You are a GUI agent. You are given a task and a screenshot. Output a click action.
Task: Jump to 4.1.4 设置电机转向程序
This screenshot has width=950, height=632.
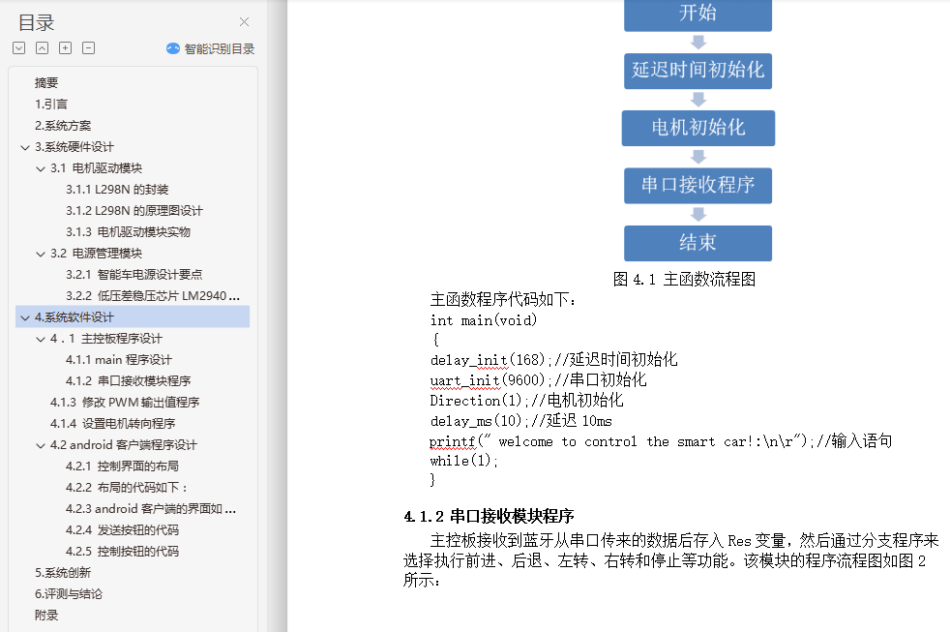112,423
